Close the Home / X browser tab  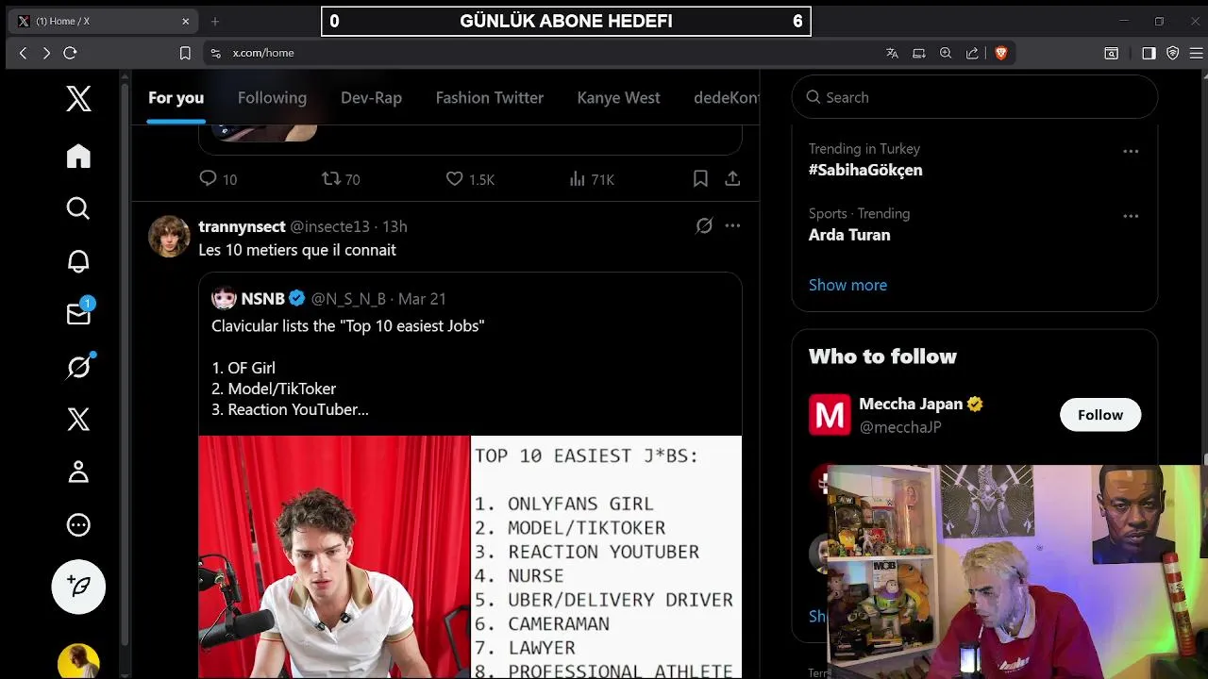[186, 21]
